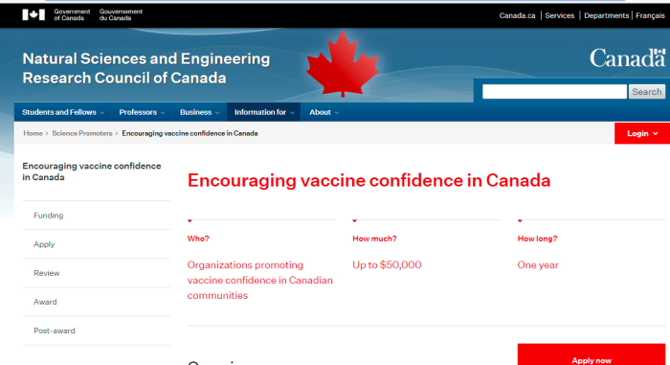This screenshot has height=365, width=670.
Task: Go to the Departments link
Action: [x=606, y=15]
